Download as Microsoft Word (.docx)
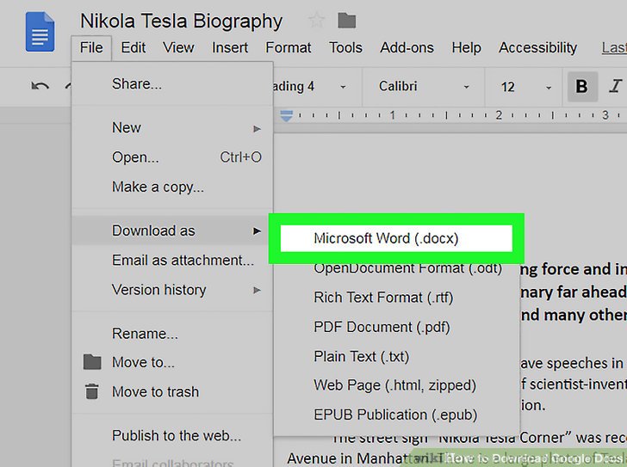Viewport: 627px width, 467px height. point(396,238)
